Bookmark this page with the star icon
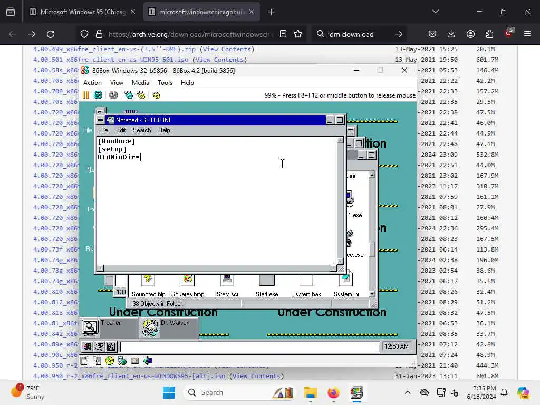Image resolution: width=540 pixels, height=405 pixels. (x=298, y=34)
